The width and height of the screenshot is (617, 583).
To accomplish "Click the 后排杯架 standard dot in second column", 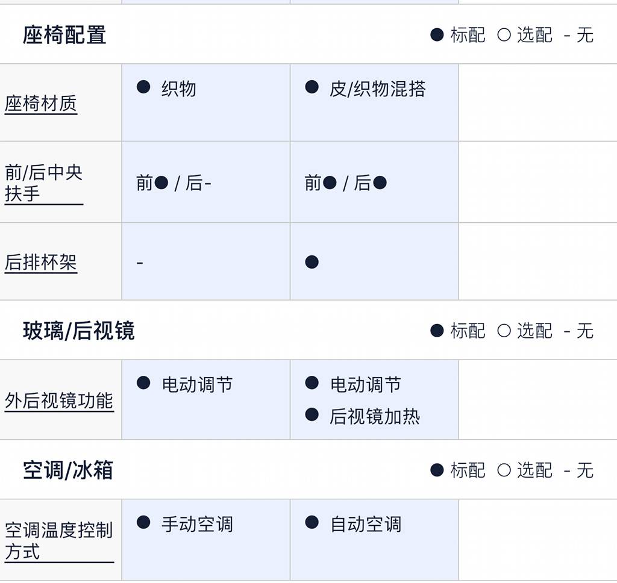I will pyautogui.click(x=312, y=262).
